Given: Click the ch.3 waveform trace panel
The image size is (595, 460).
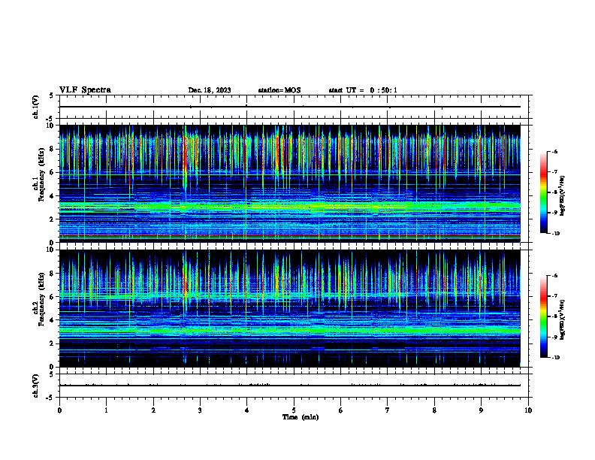Looking at the screenshot, I should point(295,386).
